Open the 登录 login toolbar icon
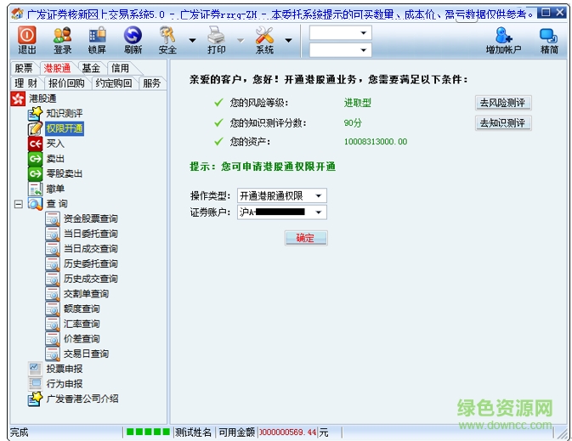The height and width of the screenshot is (441, 572). tap(62, 40)
